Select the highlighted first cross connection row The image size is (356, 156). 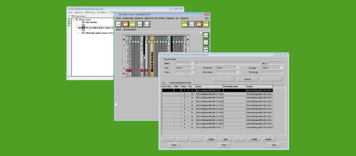[218, 90]
